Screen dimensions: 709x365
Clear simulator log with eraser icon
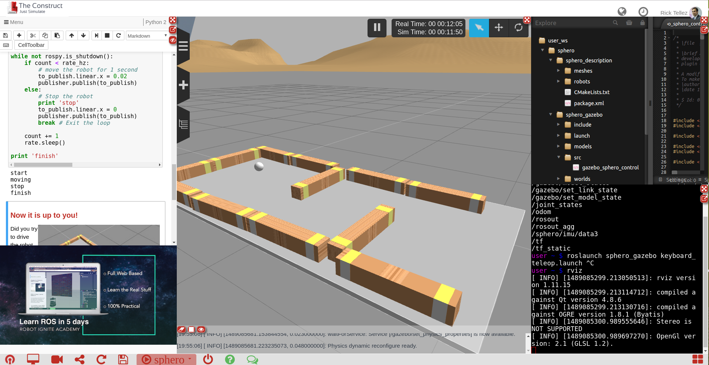coord(181,329)
